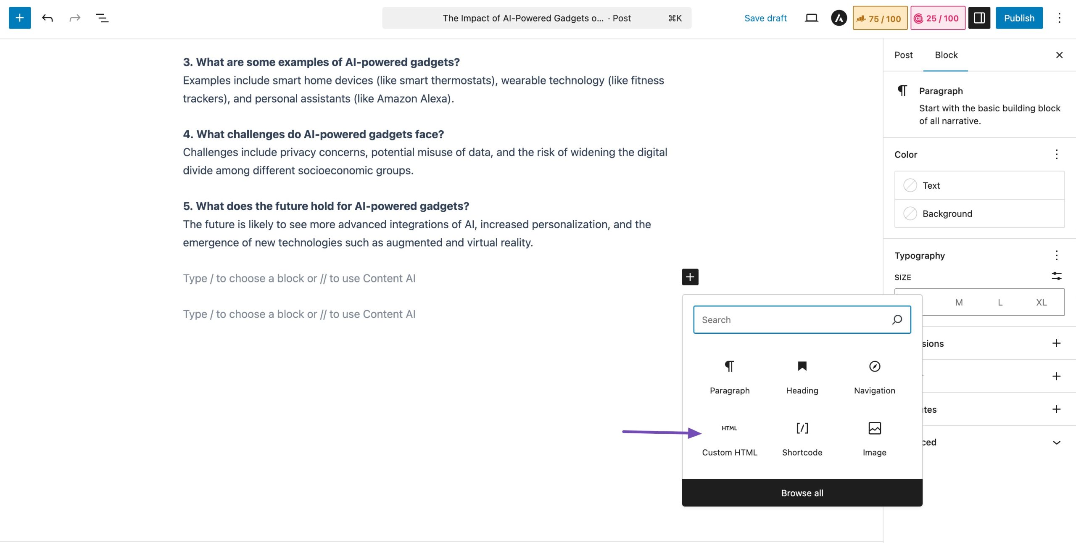Expand the Advanced section chevron
Image resolution: width=1076 pixels, height=543 pixels.
[1056, 442]
